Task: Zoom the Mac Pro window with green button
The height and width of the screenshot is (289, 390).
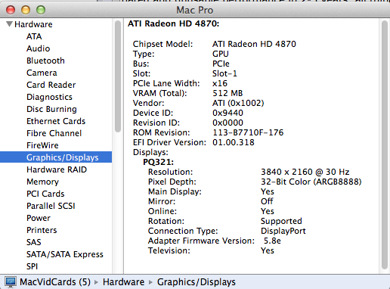Action: click(41, 10)
